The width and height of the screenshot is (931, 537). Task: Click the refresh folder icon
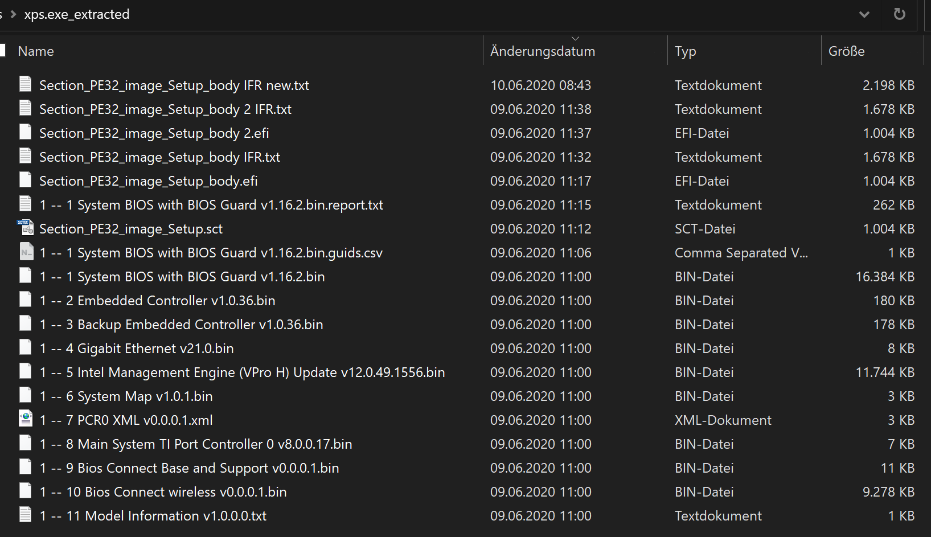click(899, 14)
